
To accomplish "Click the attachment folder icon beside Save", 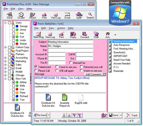I will (x=104, y=115).
